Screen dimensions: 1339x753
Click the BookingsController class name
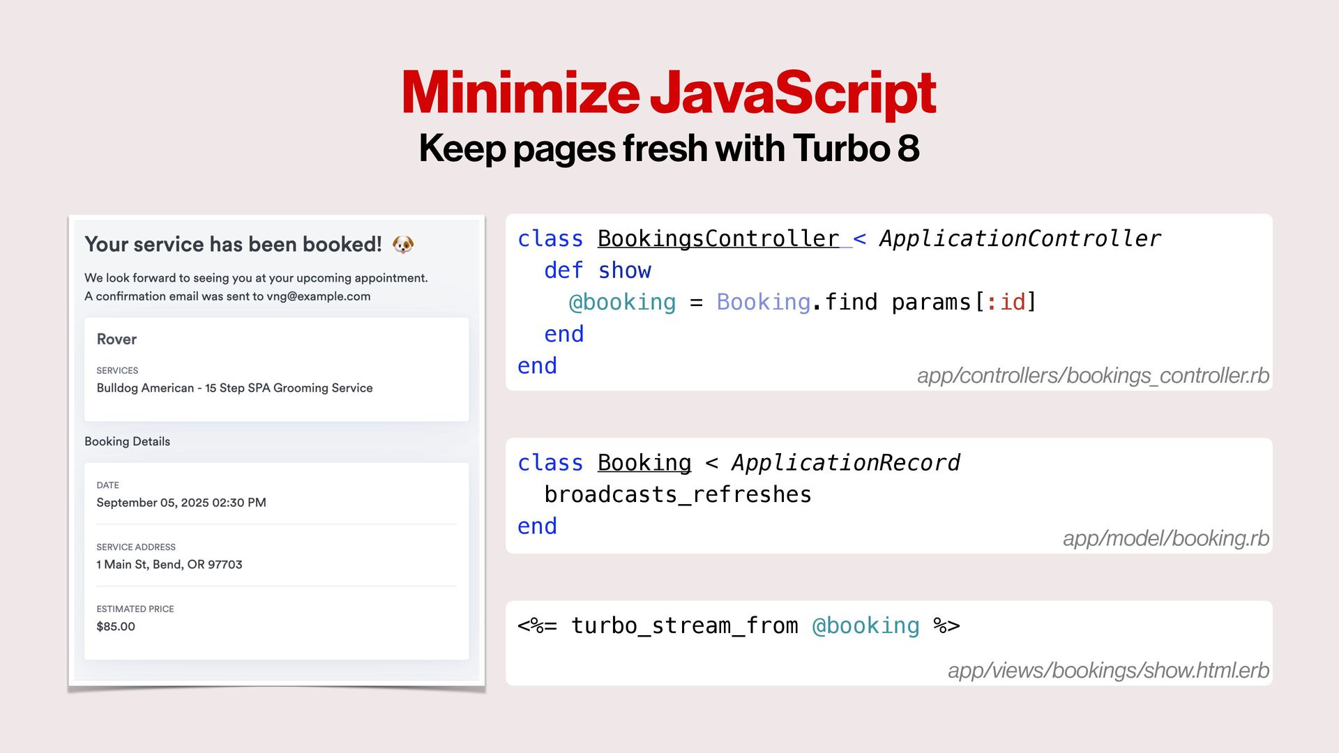tap(718, 238)
